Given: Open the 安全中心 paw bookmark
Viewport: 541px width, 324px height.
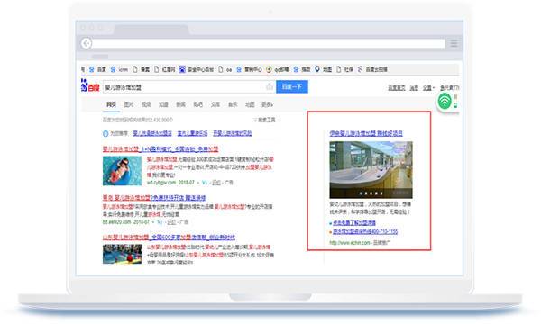Looking at the screenshot, I should click(182, 69).
